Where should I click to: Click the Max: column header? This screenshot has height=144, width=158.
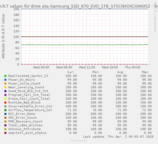coord(146,72)
